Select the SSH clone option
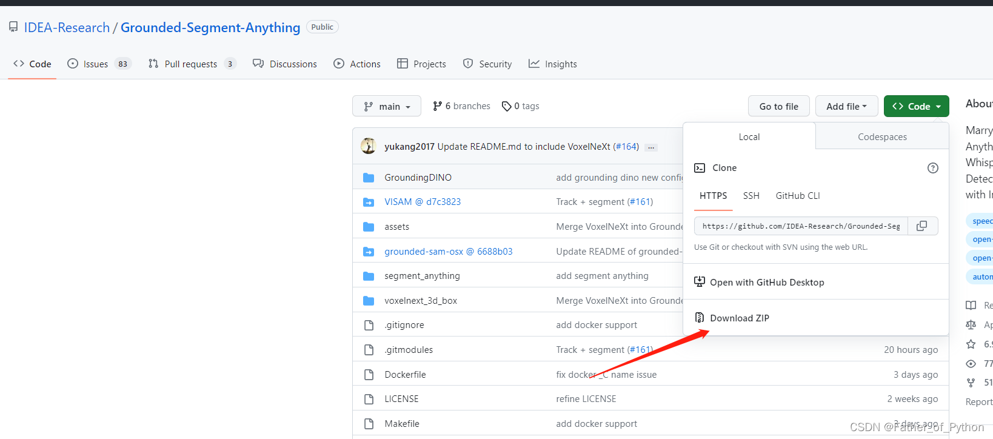 (x=751, y=196)
